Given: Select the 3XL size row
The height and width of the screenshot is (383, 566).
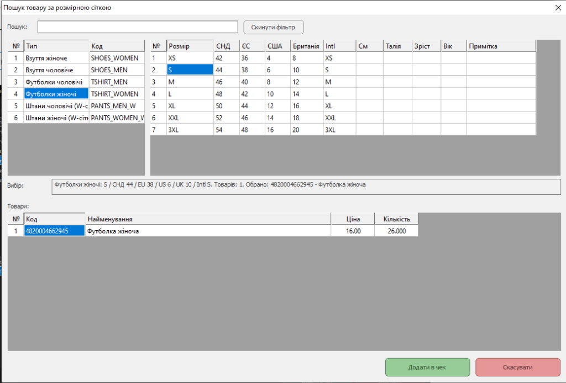Looking at the screenshot, I should [190, 130].
